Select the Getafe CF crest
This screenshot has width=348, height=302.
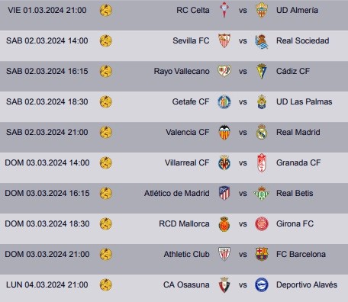pyautogui.click(x=224, y=101)
